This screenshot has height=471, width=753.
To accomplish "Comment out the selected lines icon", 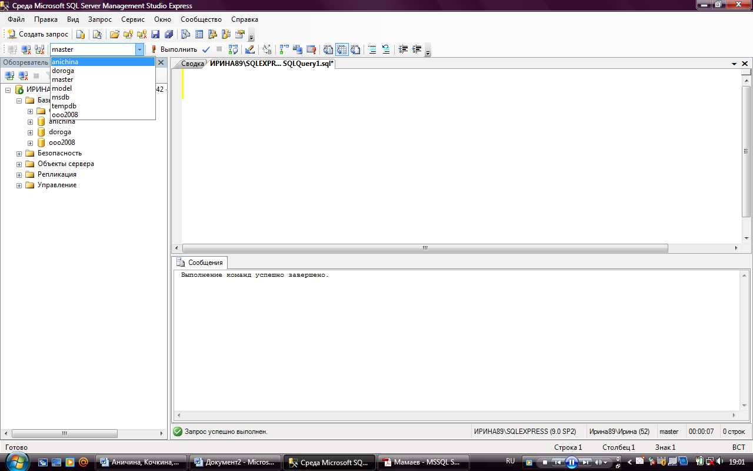I will 372,49.
